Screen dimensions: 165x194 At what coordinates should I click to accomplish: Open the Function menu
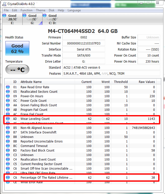click(26, 10)
